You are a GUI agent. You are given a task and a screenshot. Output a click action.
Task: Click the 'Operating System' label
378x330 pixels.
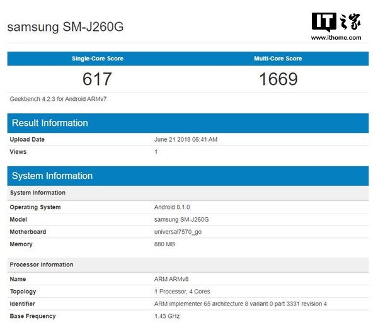35,207
